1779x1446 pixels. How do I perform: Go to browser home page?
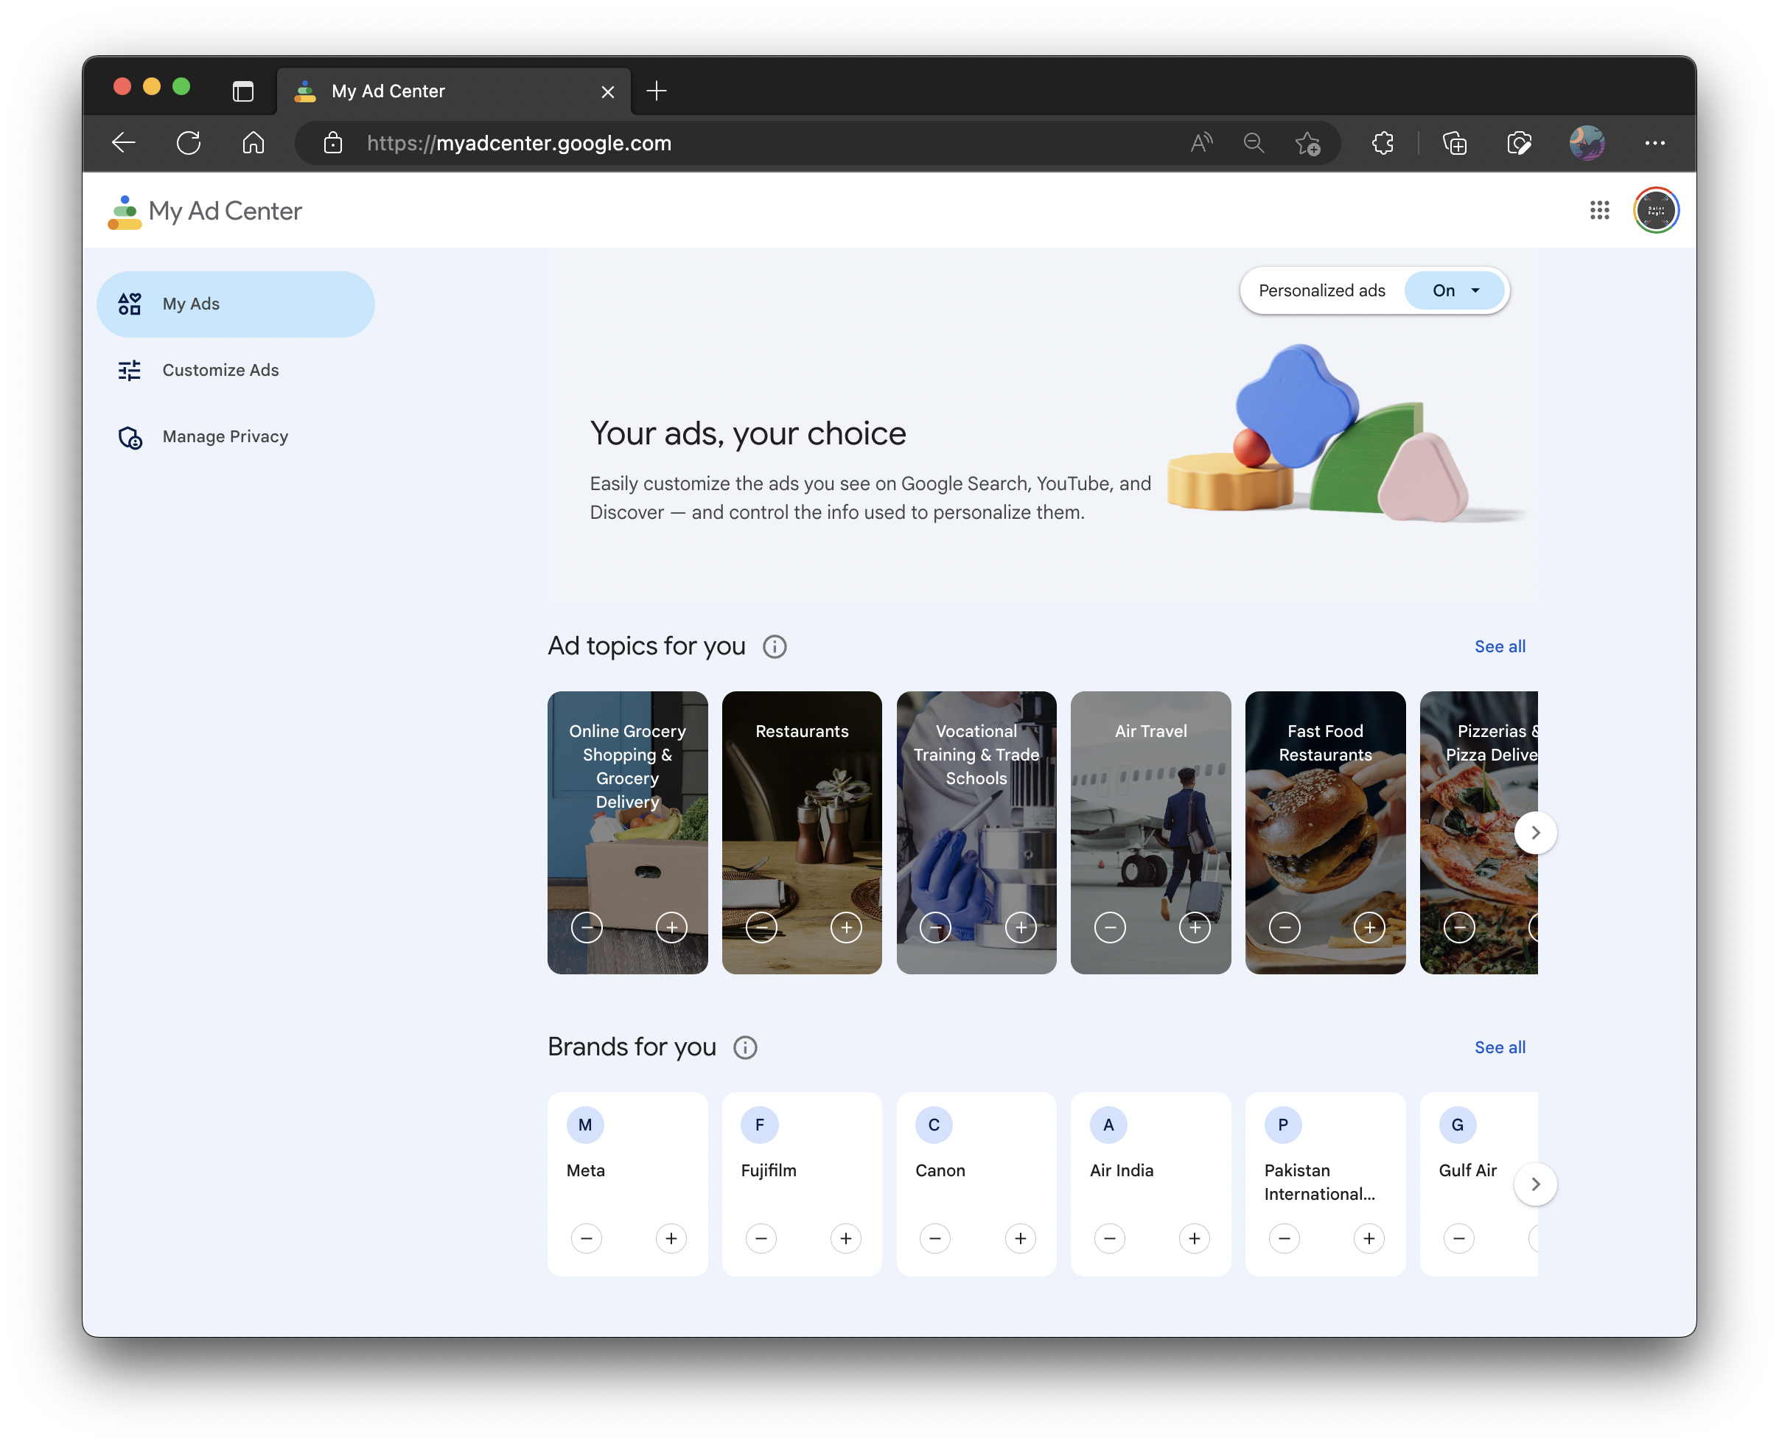[x=254, y=143]
